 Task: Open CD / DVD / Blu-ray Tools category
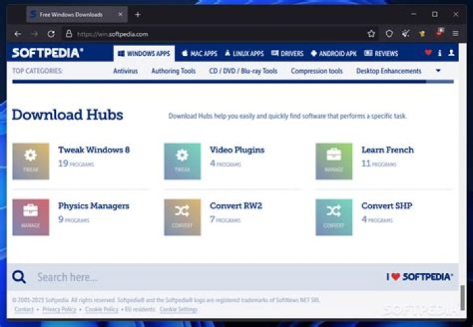pos(243,71)
